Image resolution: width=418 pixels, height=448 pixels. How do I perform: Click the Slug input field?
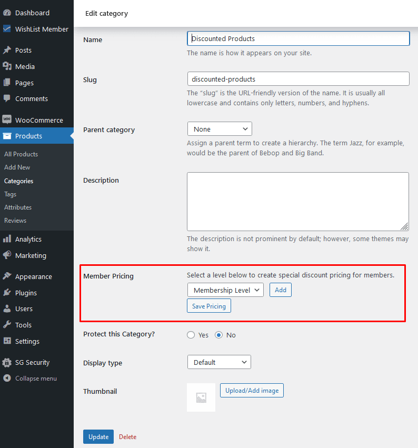click(x=298, y=79)
